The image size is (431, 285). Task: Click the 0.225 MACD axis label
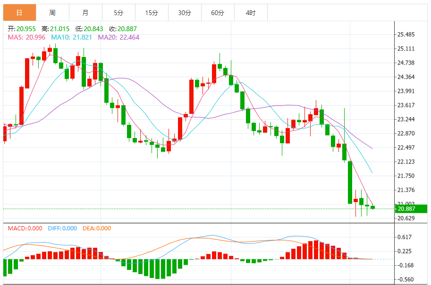[x=405, y=251]
